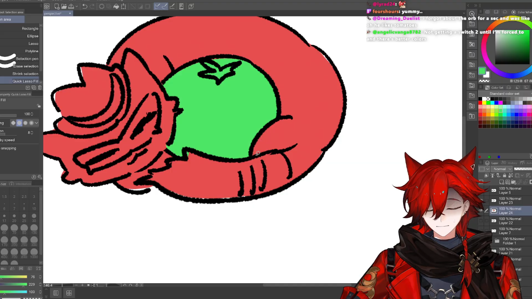Select the Quick Lasso Fill sub tool

click(x=20, y=81)
